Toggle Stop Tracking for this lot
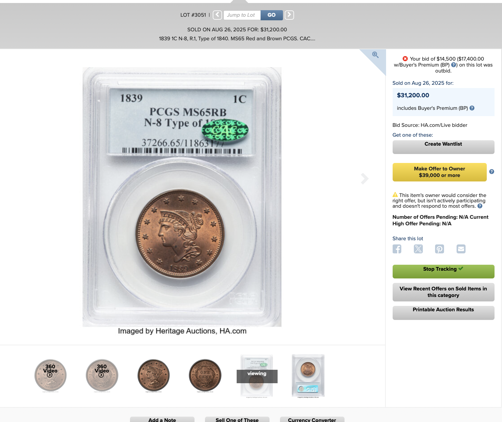 [x=443, y=272]
